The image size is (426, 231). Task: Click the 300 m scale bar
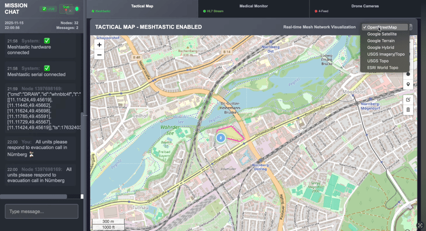[108, 222]
